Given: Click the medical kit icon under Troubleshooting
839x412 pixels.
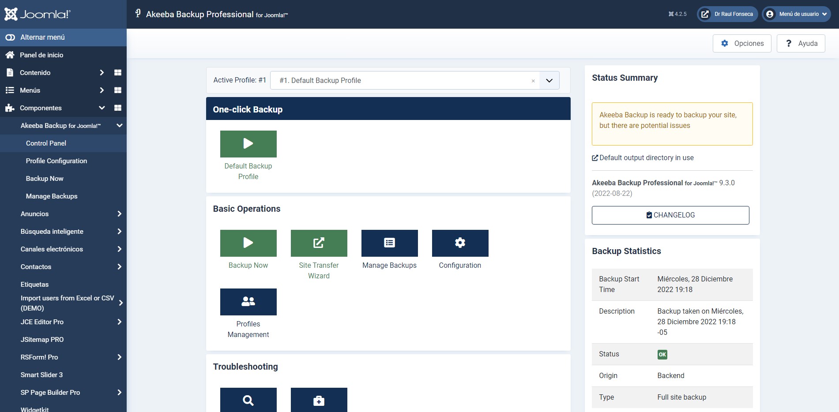Looking at the screenshot, I should tap(319, 400).
